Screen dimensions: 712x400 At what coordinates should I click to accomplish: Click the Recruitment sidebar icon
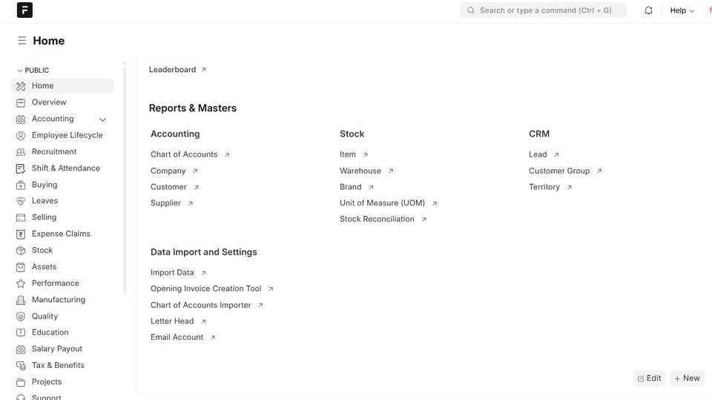(x=21, y=152)
